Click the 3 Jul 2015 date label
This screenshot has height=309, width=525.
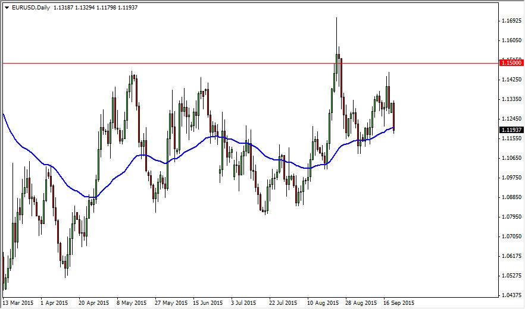(243, 303)
